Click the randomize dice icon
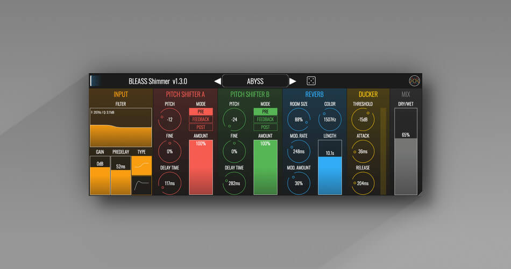Image resolution: width=511 pixels, height=269 pixels. tap(311, 81)
